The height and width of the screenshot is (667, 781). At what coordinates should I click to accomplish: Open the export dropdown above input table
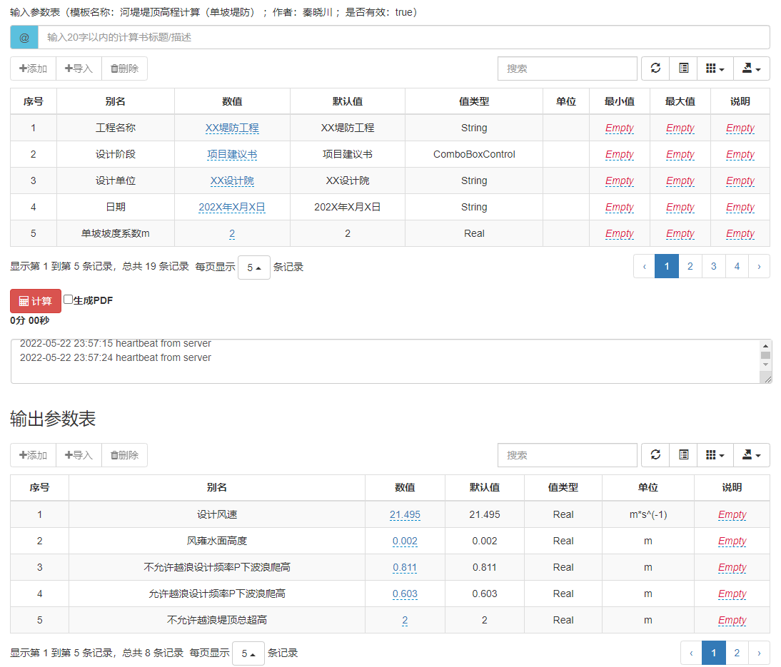click(752, 68)
